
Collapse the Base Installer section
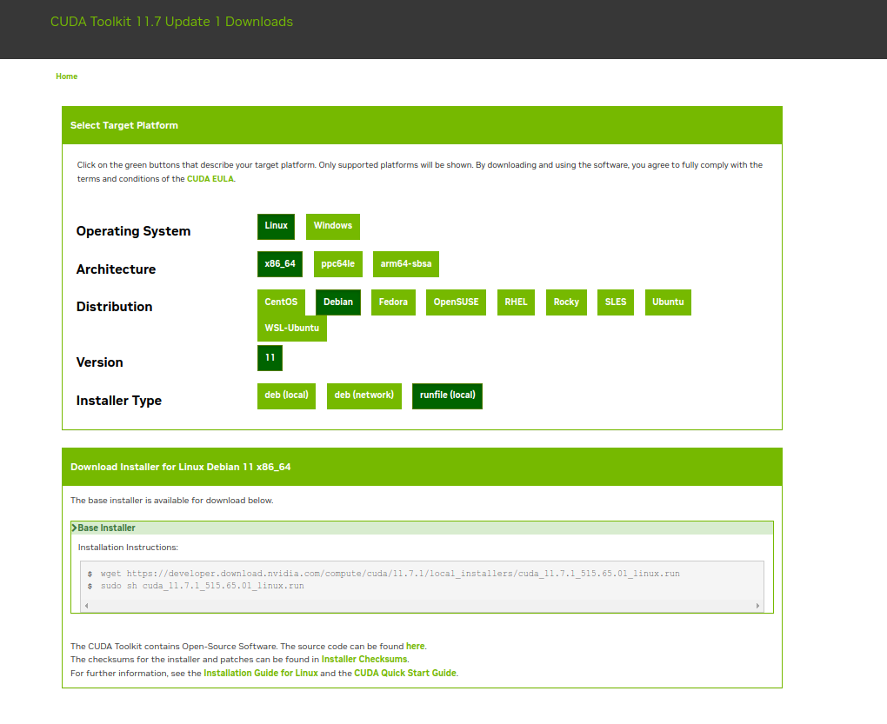104,528
